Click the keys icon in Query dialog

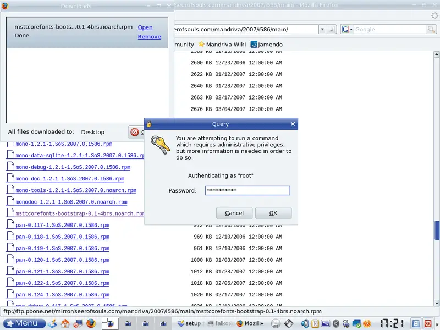160,145
